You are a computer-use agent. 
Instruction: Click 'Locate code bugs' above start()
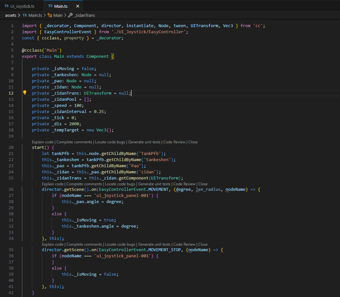pos(110,142)
